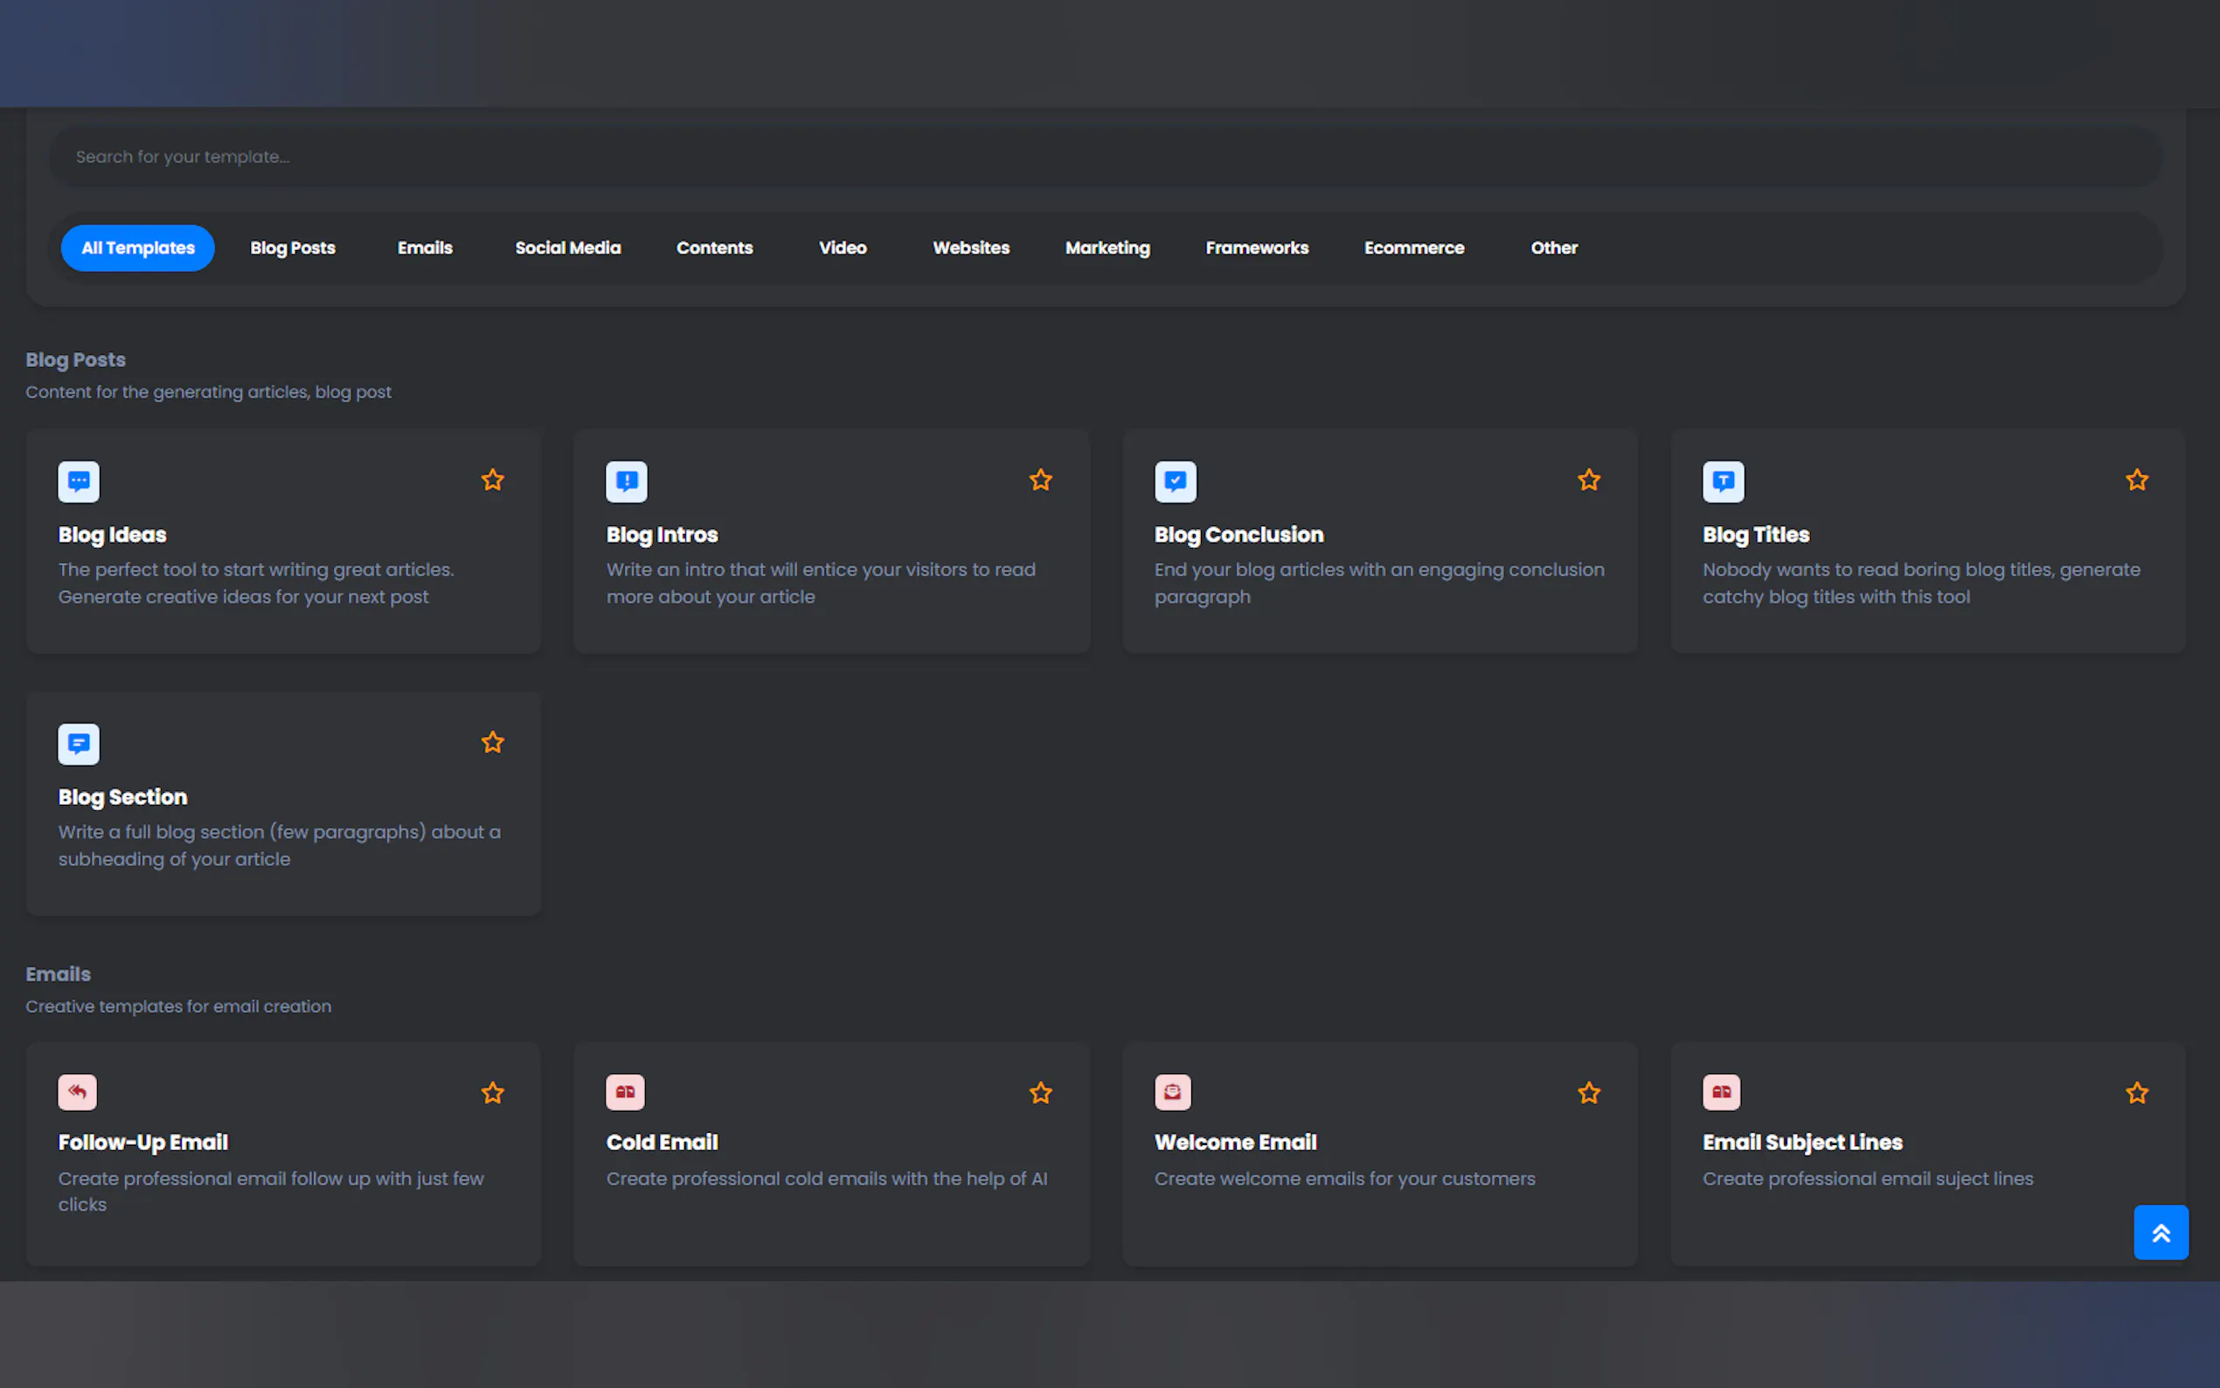Click the Blog Intros exclamation icon

pos(627,481)
